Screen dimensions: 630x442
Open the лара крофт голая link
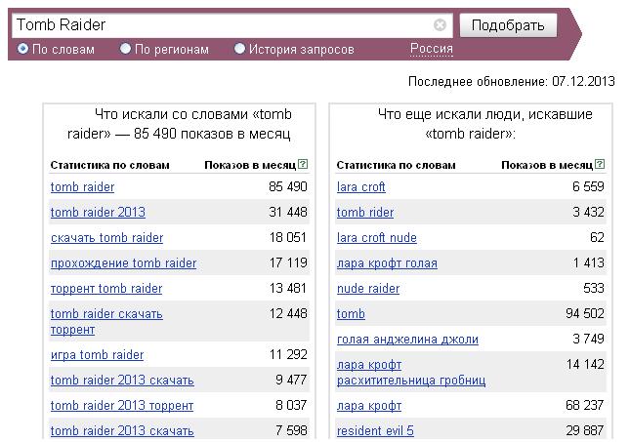(x=387, y=262)
